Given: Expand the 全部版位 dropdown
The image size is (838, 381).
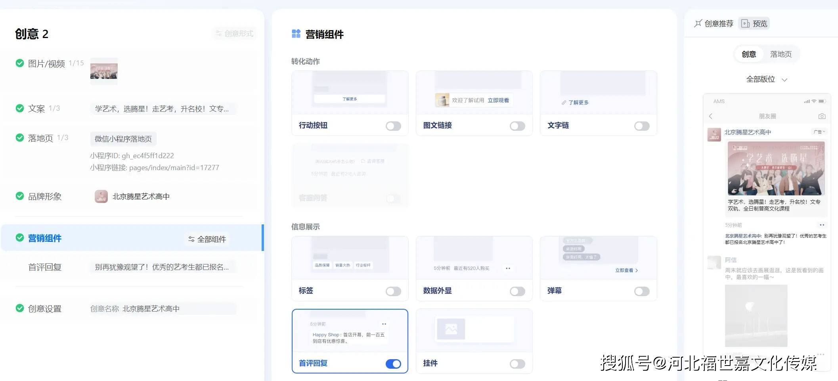Looking at the screenshot, I should pos(766,79).
